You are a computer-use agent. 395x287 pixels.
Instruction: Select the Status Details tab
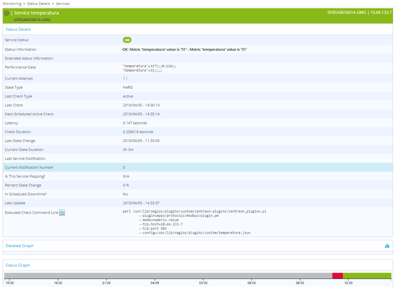click(18, 29)
